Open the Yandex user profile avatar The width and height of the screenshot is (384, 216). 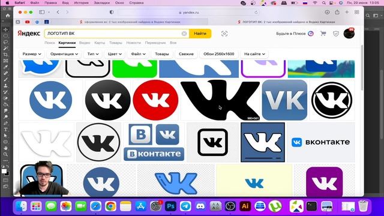349,34
